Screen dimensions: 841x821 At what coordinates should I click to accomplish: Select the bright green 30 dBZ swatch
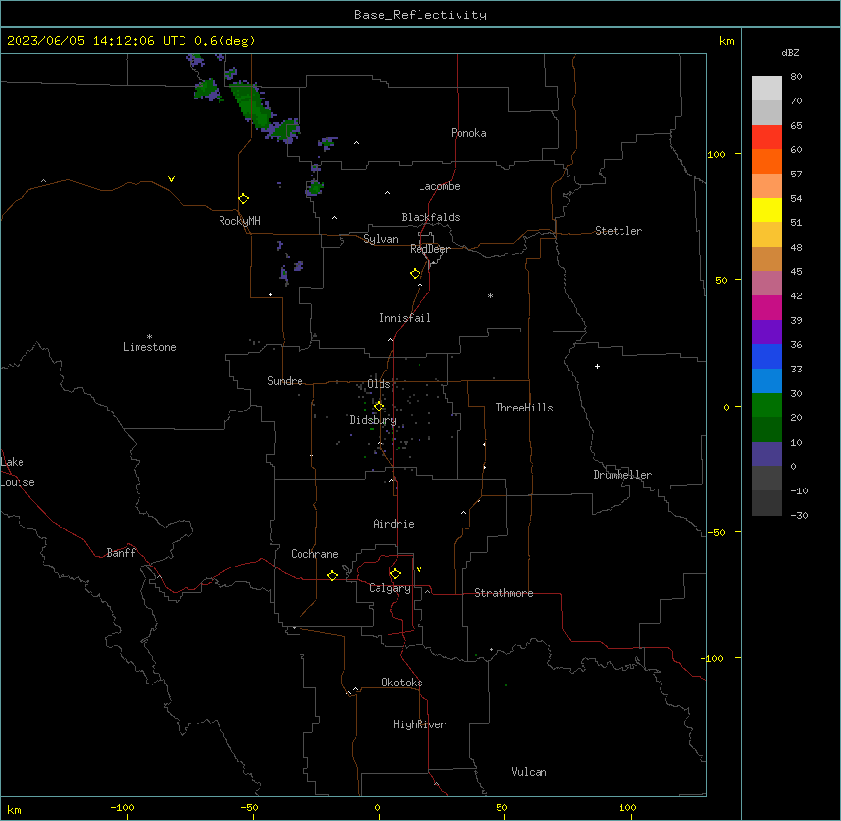[x=767, y=406]
